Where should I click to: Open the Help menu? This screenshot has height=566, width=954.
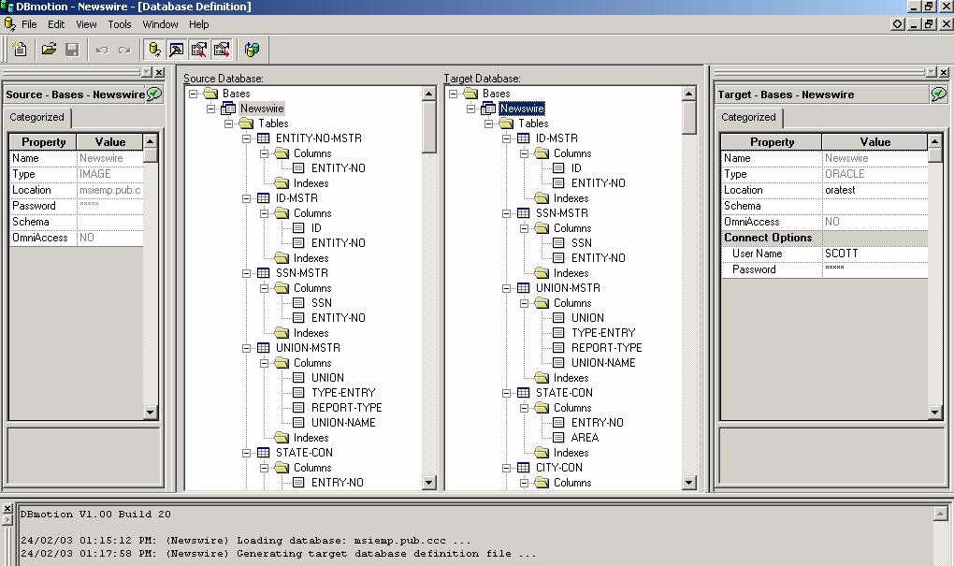[198, 24]
